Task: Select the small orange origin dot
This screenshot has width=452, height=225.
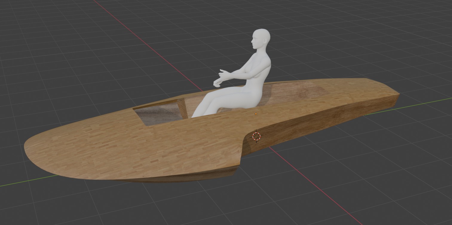Action: coord(256,114)
